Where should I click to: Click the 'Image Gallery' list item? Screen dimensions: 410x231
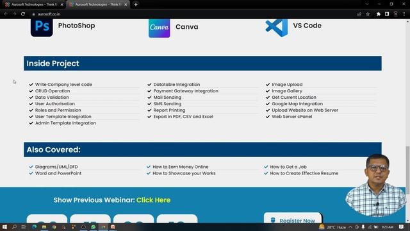pos(287,91)
